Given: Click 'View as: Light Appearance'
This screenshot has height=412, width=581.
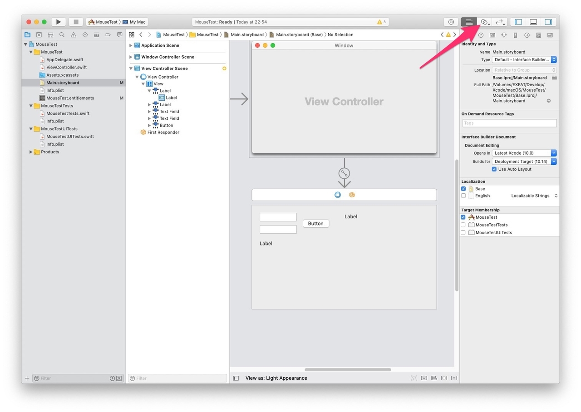Looking at the screenshot, I should point(276,378).
